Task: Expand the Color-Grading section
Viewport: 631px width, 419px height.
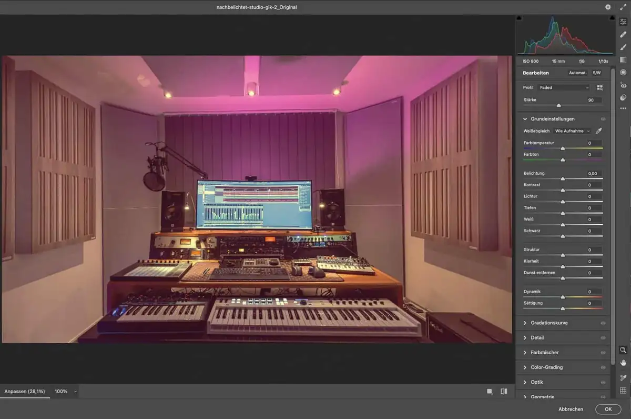Action: pyautogui.click(x=546, y=367)
